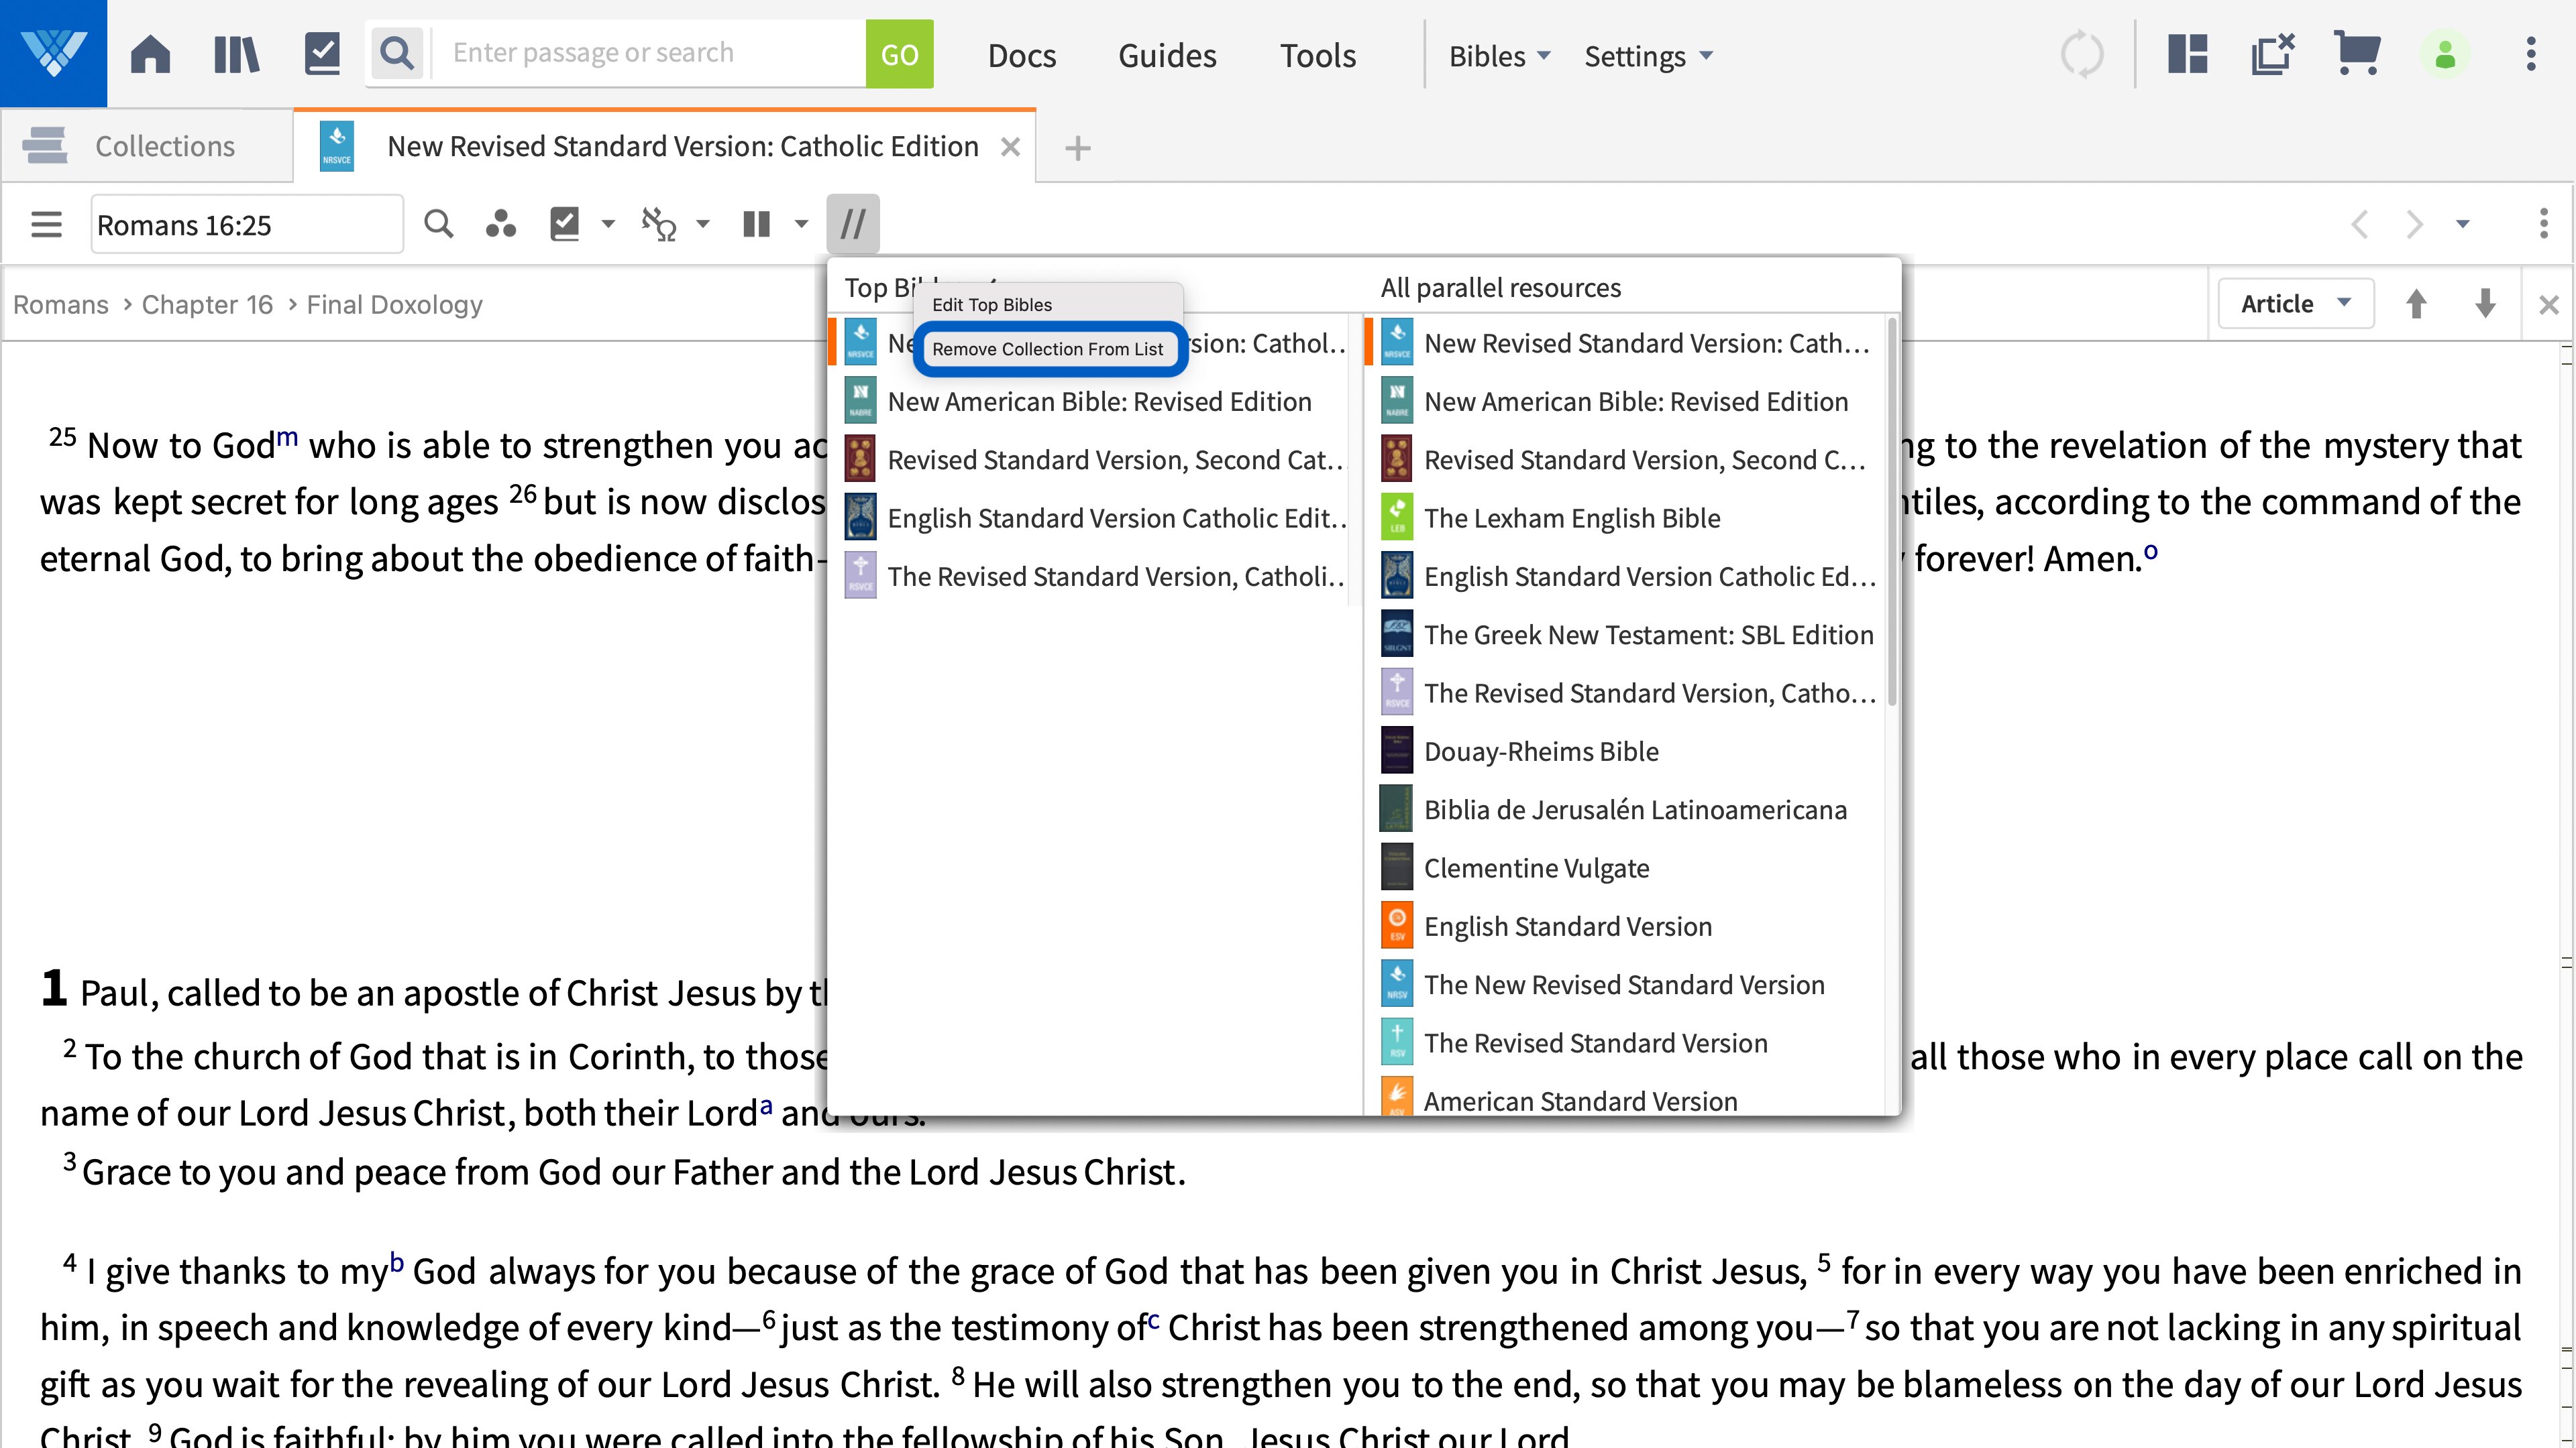Close the locator bar with X
The image size is (2576, 1448).
[2549, 305]
